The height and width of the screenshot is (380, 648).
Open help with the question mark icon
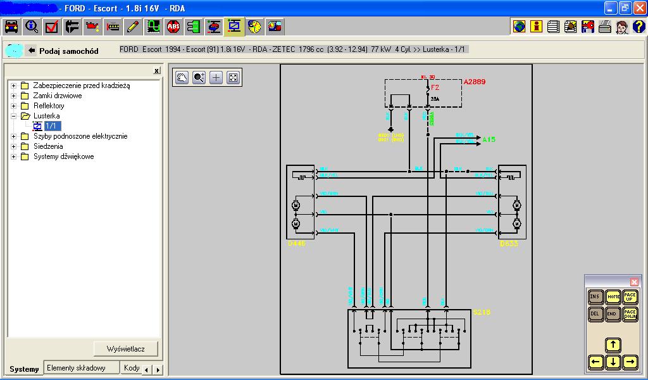[639, 27]
